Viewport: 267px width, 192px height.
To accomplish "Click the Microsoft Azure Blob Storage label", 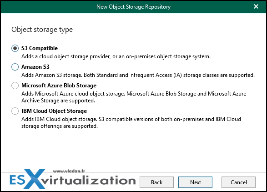I will pos(59,86).
